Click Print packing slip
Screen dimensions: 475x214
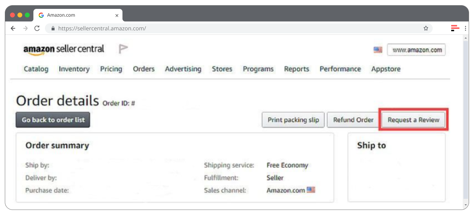pos(293,120)
